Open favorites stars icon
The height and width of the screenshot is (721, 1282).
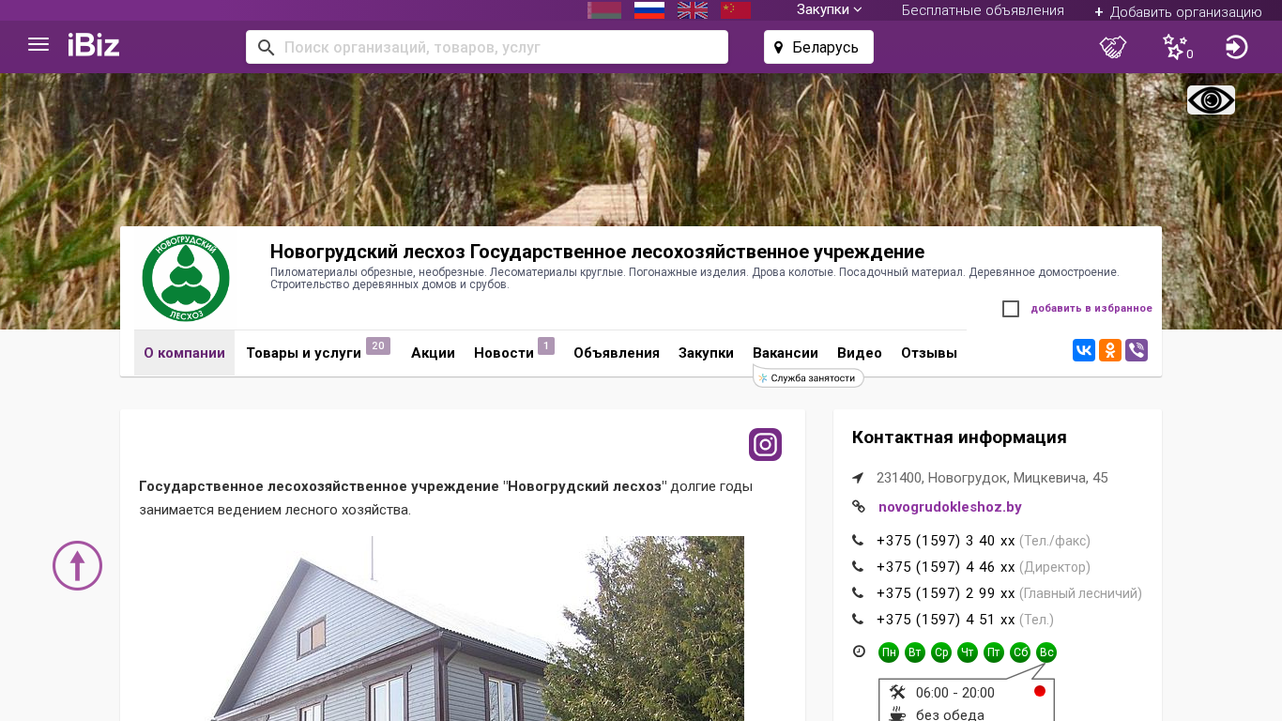click(1175, 47)
